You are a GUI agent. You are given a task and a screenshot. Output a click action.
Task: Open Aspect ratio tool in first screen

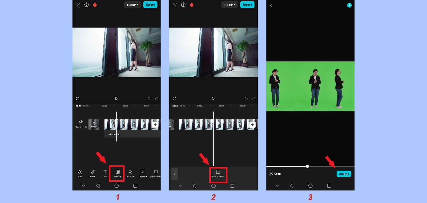155,173
